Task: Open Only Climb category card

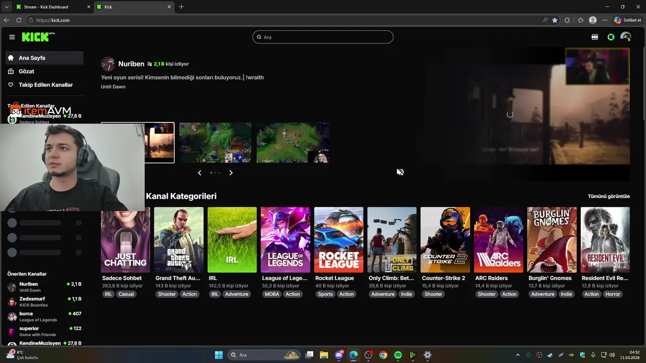Action: click(392, 240)
